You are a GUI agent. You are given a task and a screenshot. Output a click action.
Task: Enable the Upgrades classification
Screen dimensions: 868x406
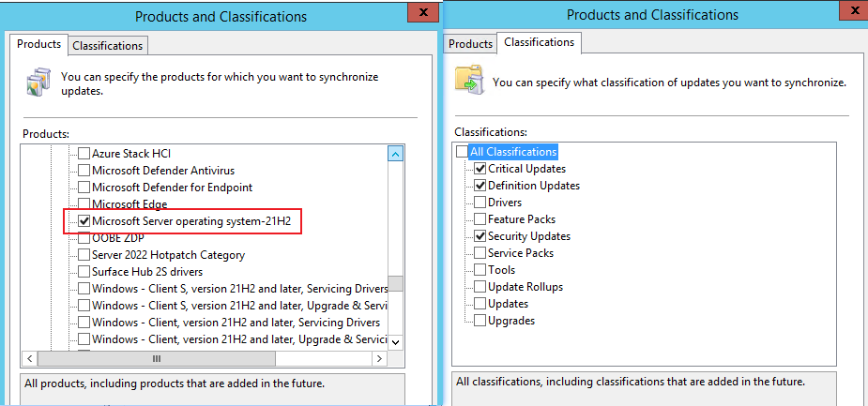tap(480, 321)
